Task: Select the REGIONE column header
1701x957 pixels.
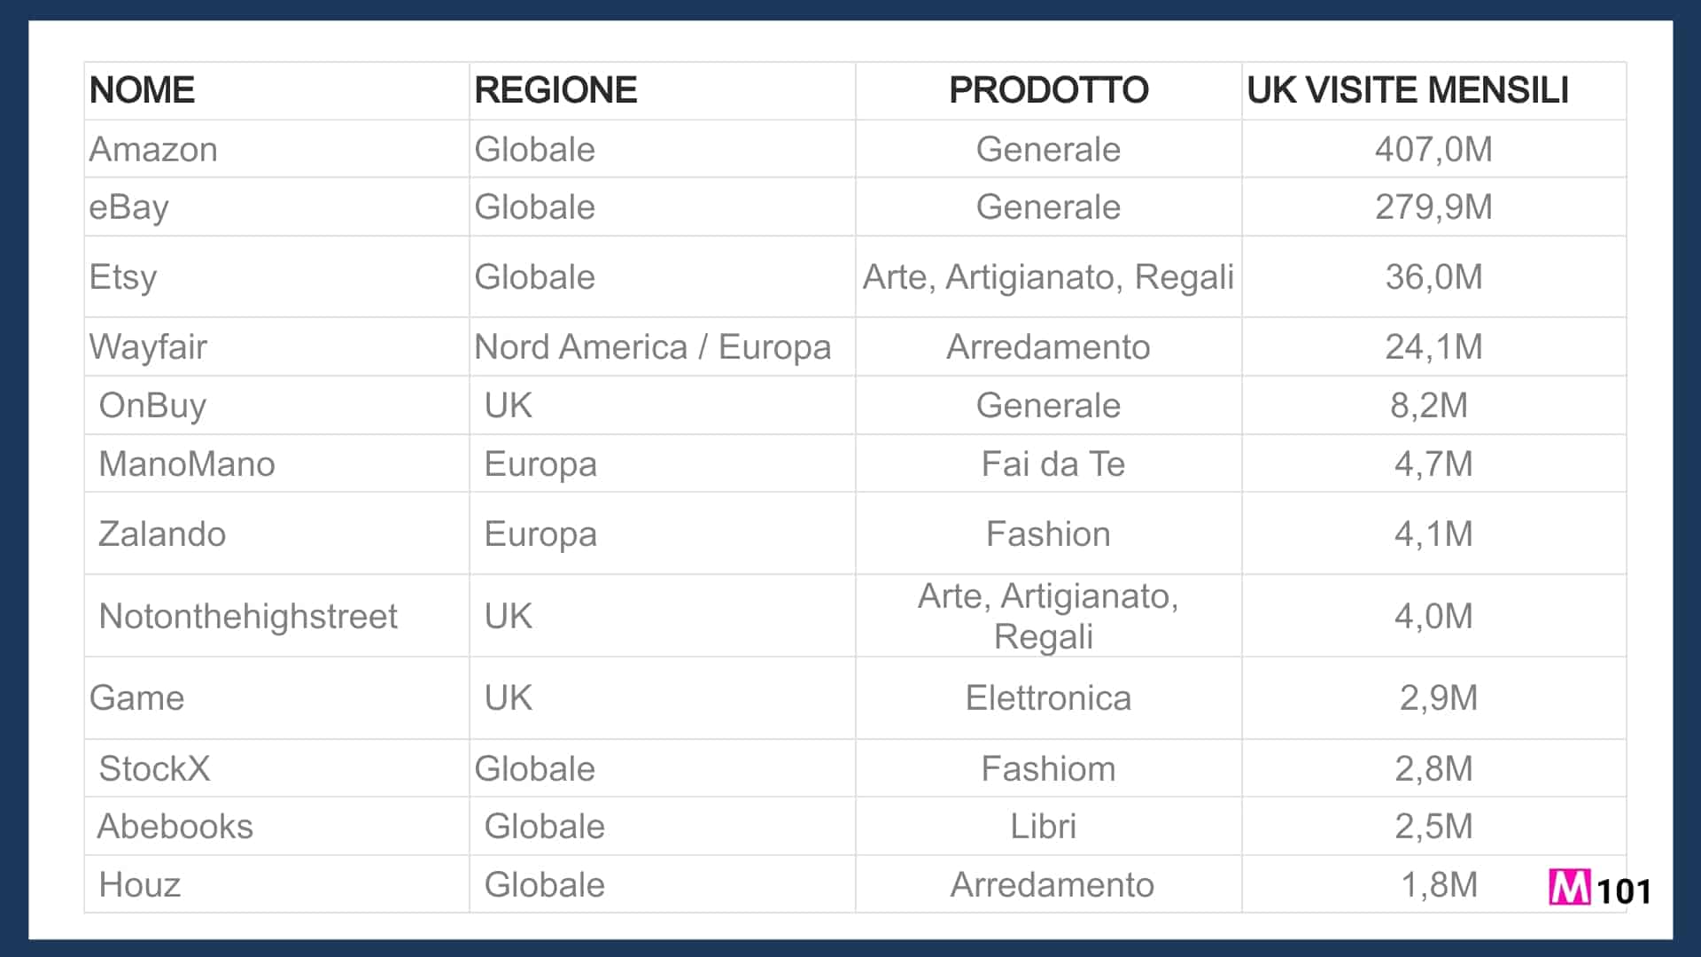Action: [x=555, y=90]
